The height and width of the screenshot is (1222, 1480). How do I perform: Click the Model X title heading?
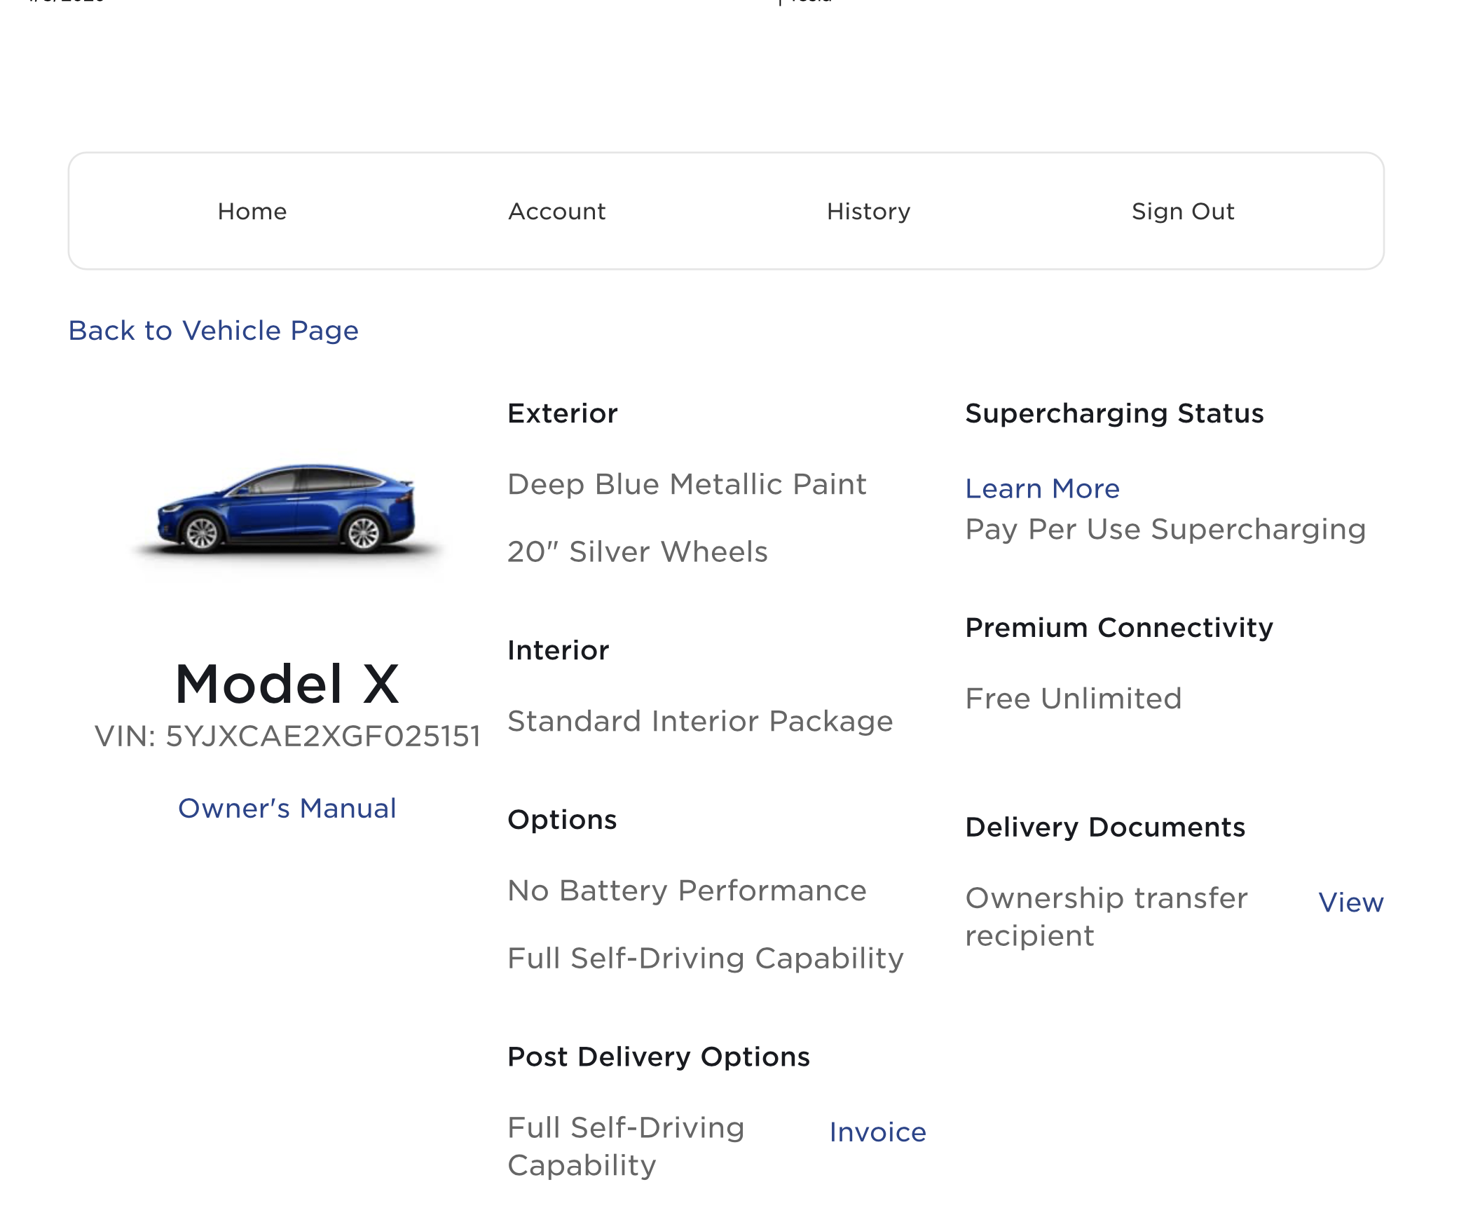(x=287, y=680)
